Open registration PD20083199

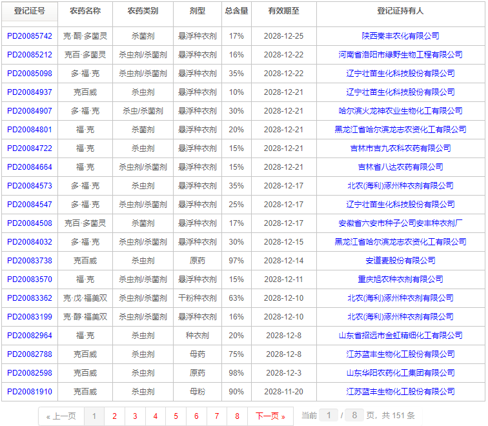click(x=30, y=317)
